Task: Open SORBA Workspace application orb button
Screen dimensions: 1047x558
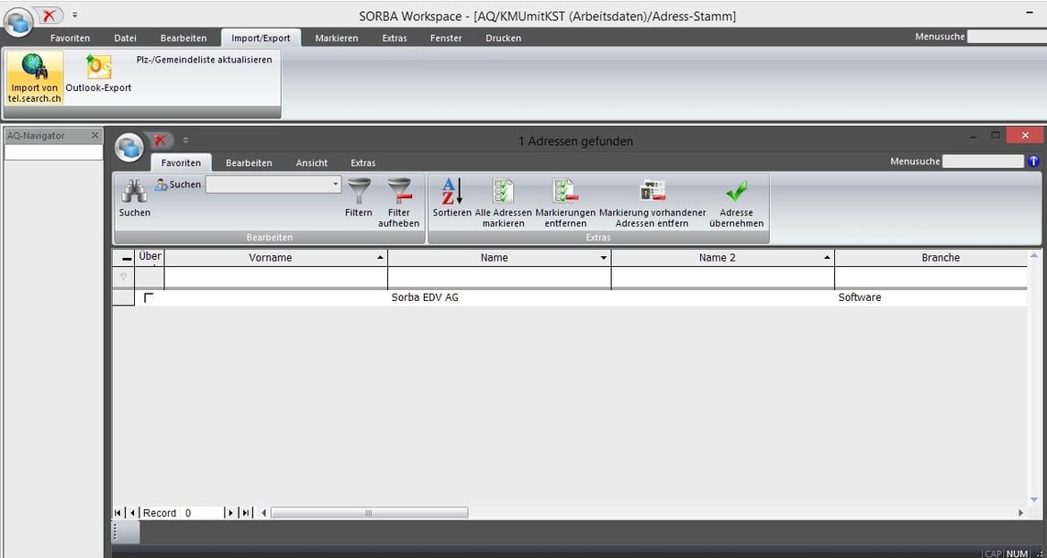Action: point(17,21)
